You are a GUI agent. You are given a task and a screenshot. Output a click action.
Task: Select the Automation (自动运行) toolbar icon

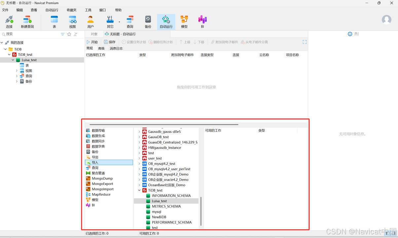pos(166,22)
